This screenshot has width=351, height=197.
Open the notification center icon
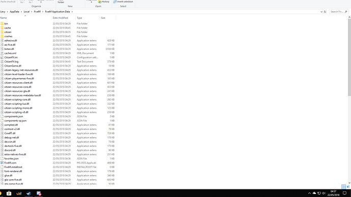pos(345,193)
